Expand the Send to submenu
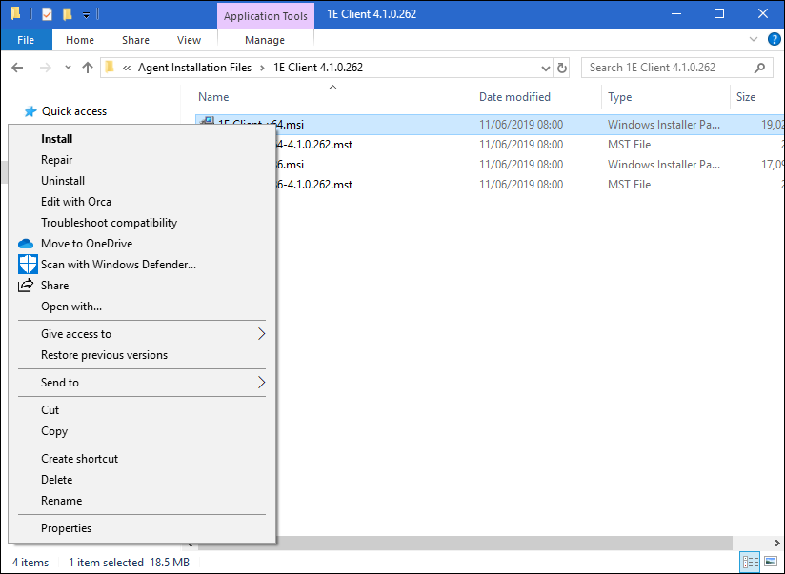 (x=261, y=383)
